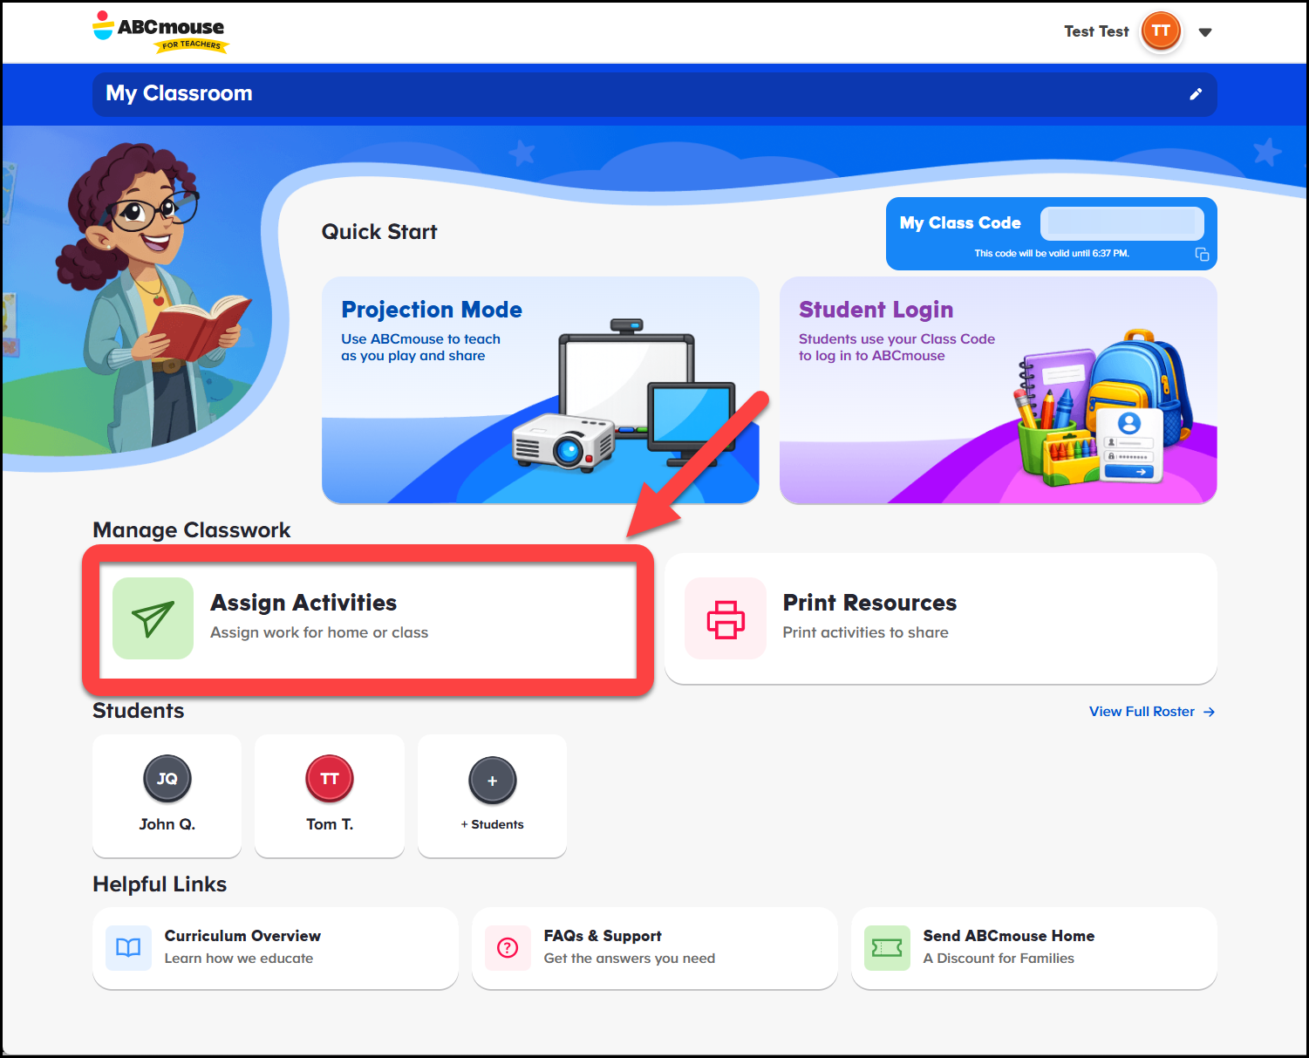Click the pencil edit icon in My Classroom
The image size is (1309, 1058).
[1196, 94]
